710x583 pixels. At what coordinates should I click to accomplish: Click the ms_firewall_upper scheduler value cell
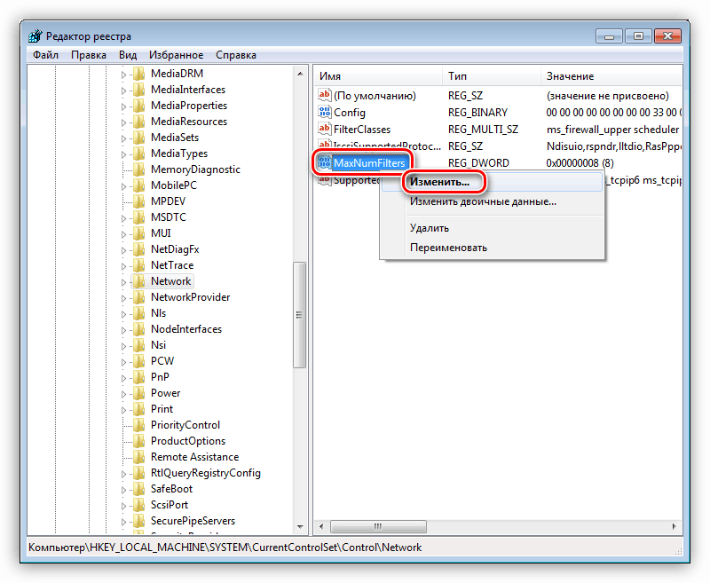pos(613,130)
